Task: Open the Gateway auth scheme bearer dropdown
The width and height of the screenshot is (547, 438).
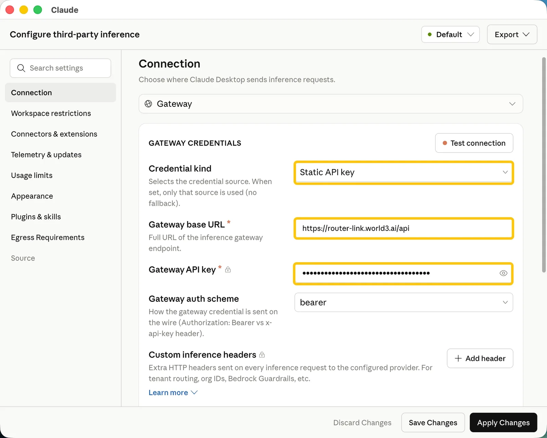Action: 403,302
